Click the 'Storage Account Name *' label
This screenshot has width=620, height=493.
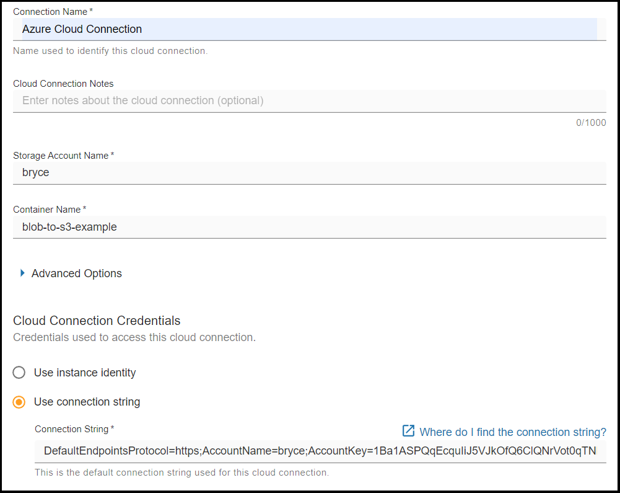[63, 156]
